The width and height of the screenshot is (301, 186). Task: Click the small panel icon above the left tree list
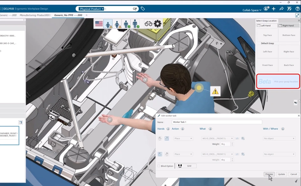tap(21, 122)
